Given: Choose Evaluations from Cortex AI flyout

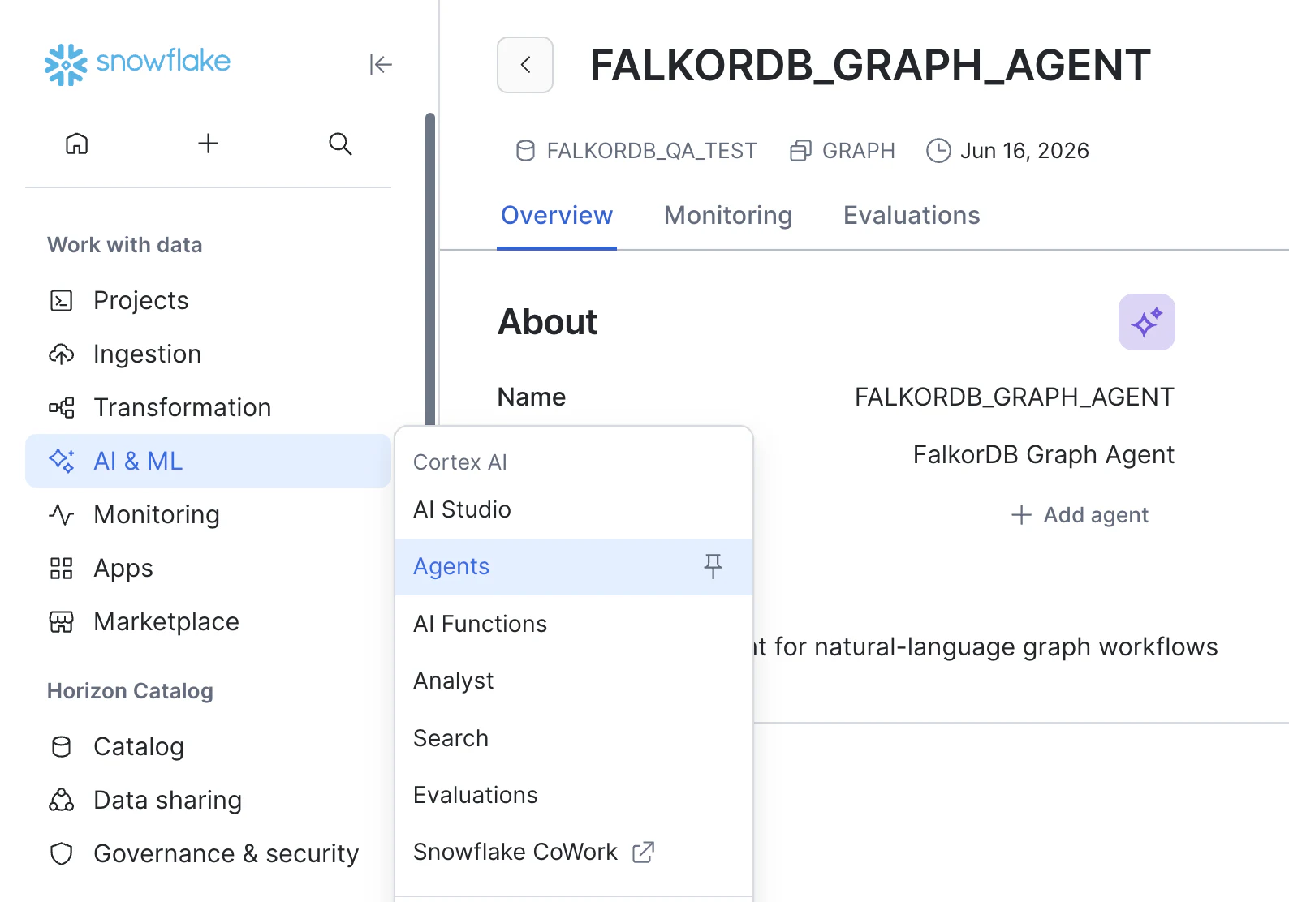Looking at the screenshot, I should pyautogui.click(x=574, y=795).
